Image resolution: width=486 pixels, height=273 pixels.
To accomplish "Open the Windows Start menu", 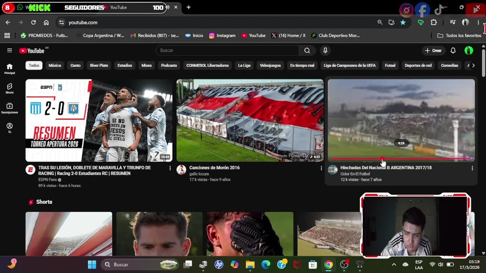I will click(92, 264).
